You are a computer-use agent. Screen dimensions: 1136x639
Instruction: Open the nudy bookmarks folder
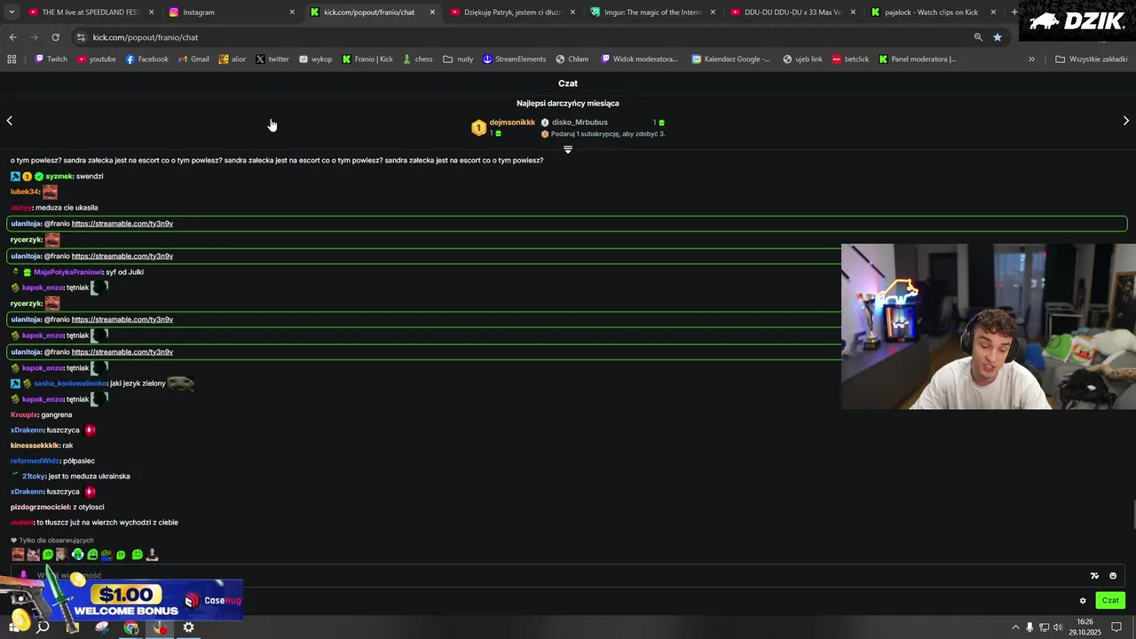pos(460,59)
